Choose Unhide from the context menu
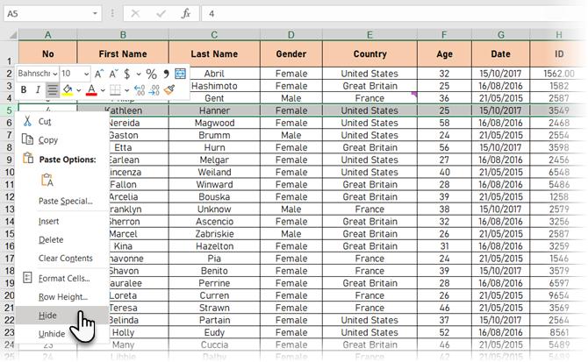588x362 pixels. tap(62, 334)
